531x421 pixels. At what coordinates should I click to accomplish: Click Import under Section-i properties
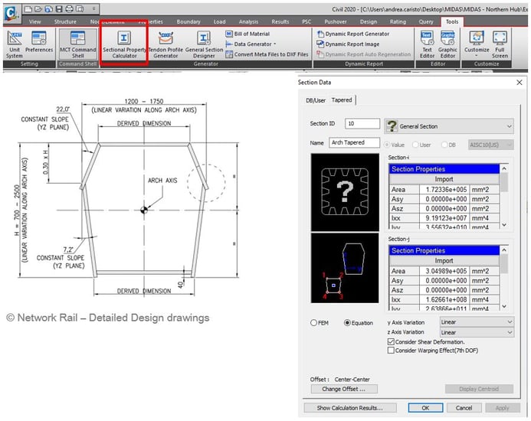(444, 179)
